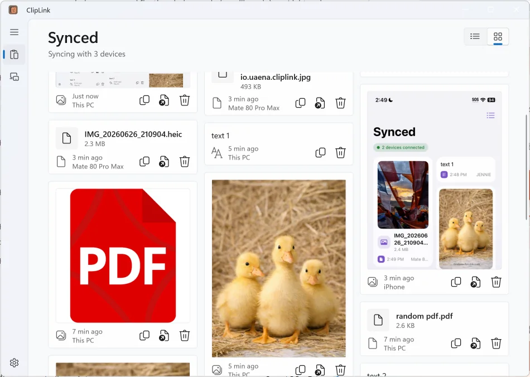Delete the 'text 1' clip
Image resolution: width=530 pixels, height=377 pixels.
tap(340, 153)
